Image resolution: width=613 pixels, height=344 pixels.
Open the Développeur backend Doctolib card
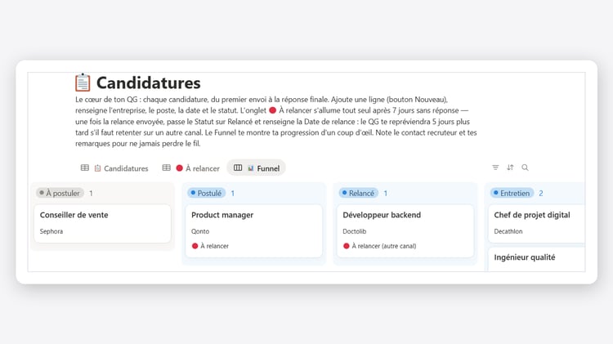[405, 230]
